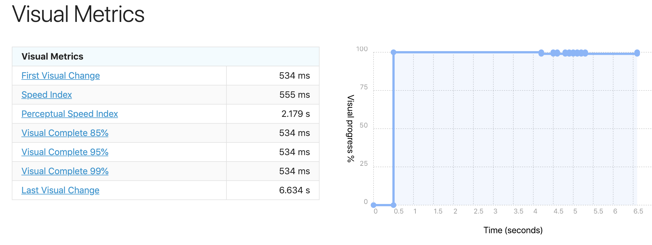Open the Last Visual Change link

[60, 190]
